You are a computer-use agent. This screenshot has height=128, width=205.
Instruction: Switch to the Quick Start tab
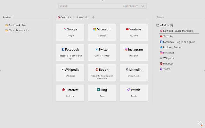[65, 17]
